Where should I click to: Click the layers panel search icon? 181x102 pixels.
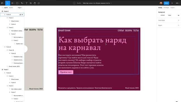click(2, 8)
